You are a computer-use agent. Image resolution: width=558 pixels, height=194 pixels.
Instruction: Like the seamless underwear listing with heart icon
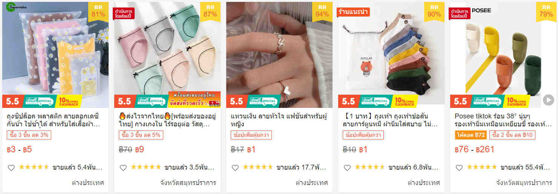pos(123,168)
